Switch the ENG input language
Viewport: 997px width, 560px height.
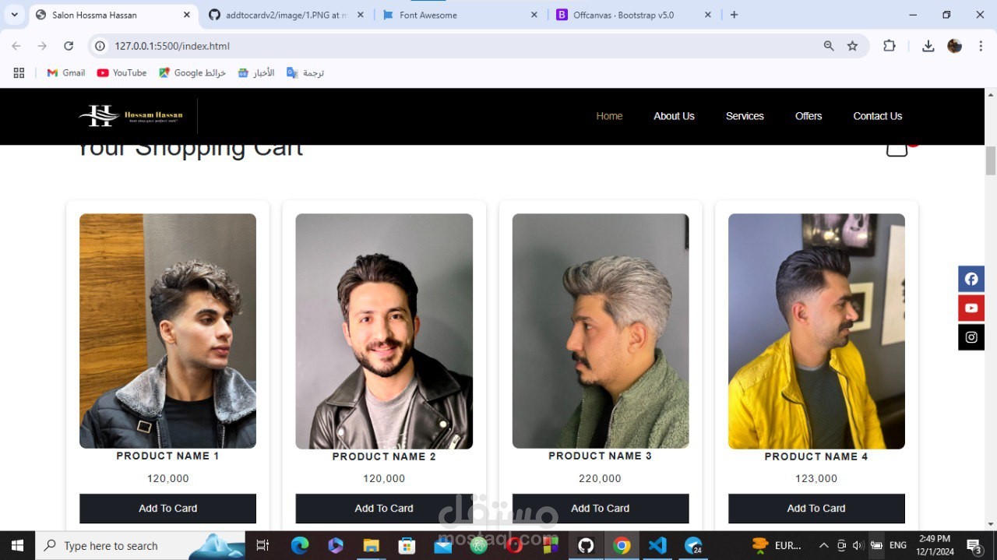[898, 545]
